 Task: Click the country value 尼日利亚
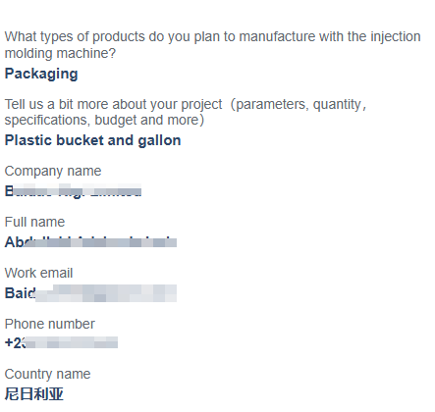coord(34,393)
